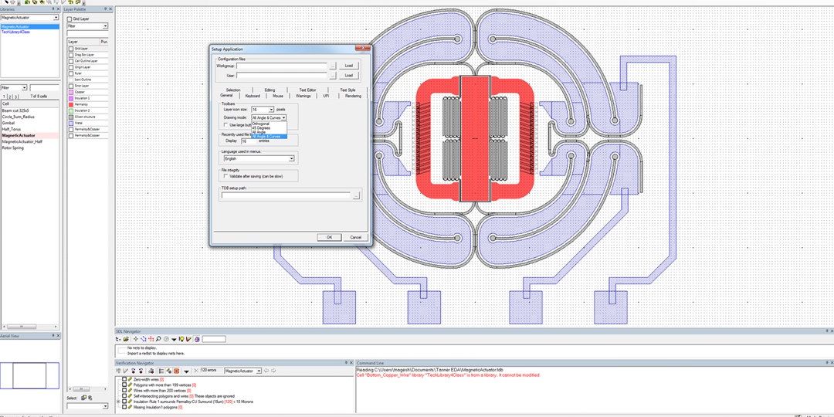Expand the Insulation Rule 1 tree node
This screenshot has height=417, width=834.
click(118, 402)
